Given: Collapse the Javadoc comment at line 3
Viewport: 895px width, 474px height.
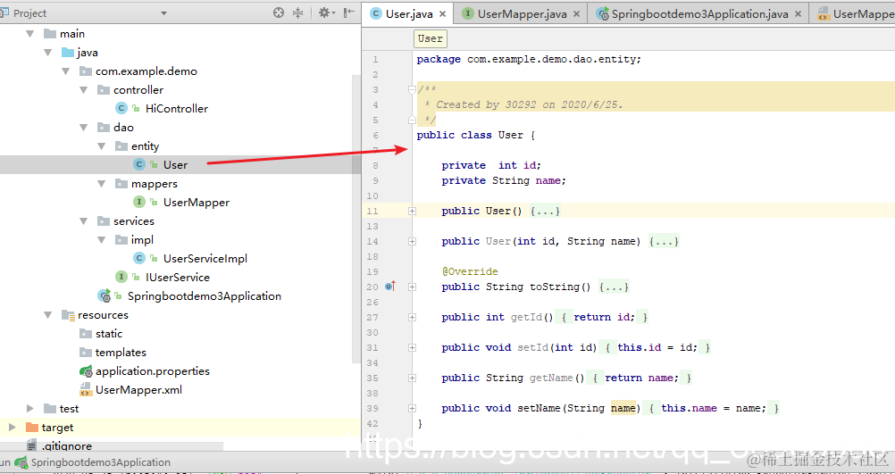Looking at the screenshot, I should (412, 89).
